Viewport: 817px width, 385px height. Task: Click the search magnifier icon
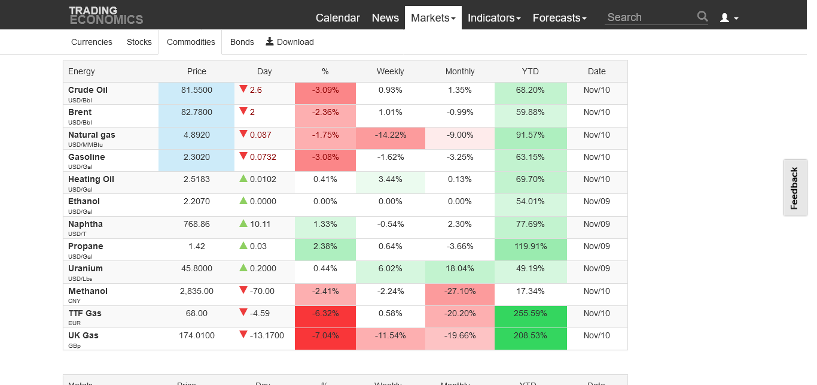pyautogui.click(x=702, y=17)
